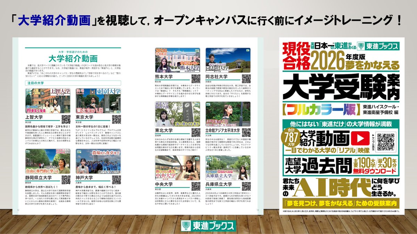The height and width of the screenshot is (234, 417).
Task: Open the 静岡県立大学 video thumbnail
Action: coord(48,161)
